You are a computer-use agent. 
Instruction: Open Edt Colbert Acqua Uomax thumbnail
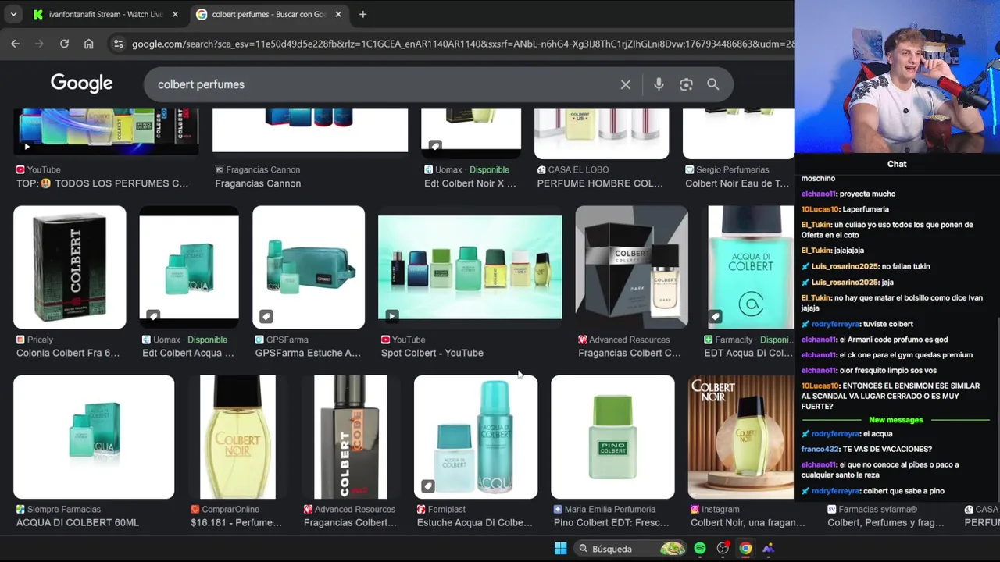tap(189, 267)
